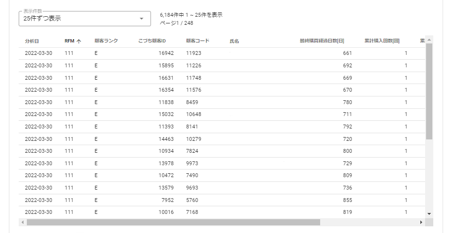Click the 顧客コード column header
Screen dimensions: 451x233
[x=198, y=41]
